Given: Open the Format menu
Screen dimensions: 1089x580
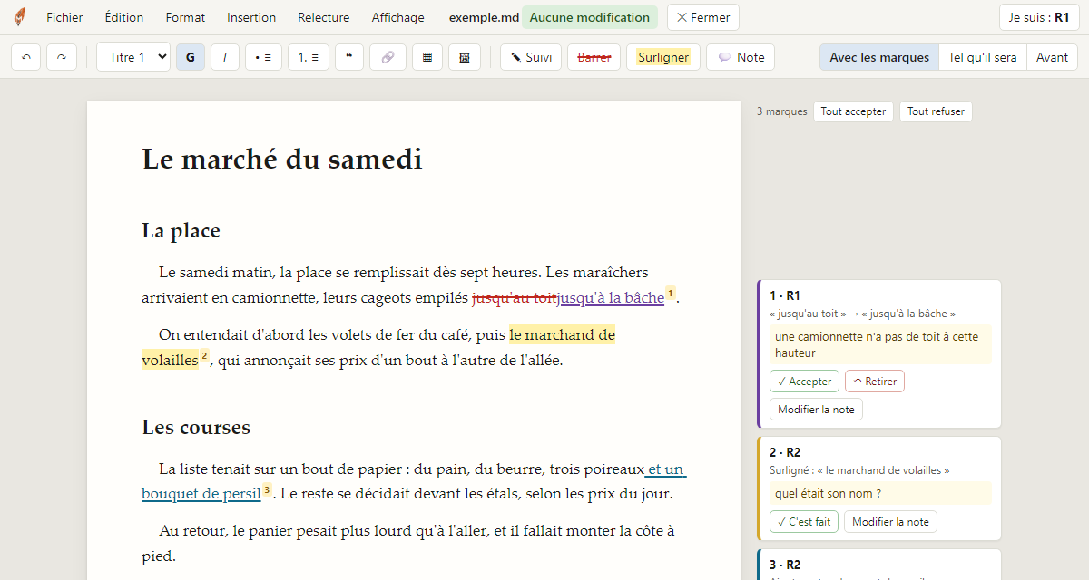Looking at the screenshot, I should (x=185, y=17).
